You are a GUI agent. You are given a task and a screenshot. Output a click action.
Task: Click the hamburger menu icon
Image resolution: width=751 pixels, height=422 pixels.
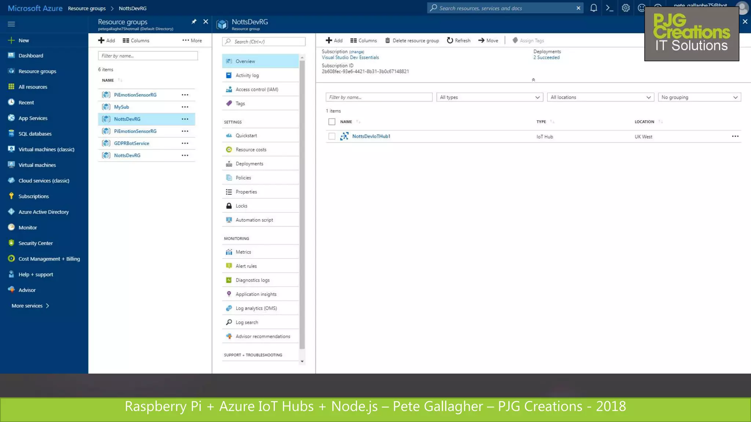[x=11, y=24]
